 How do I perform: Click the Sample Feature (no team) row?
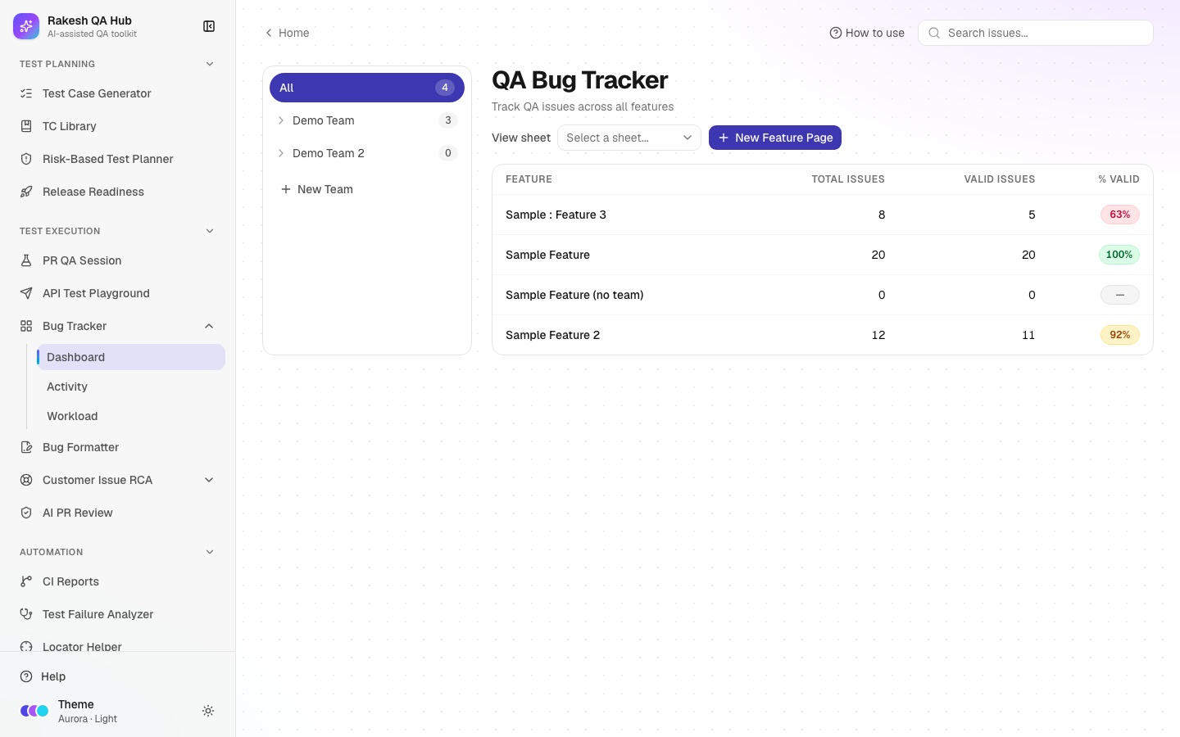pyautogui.click(x=823, y=295)
